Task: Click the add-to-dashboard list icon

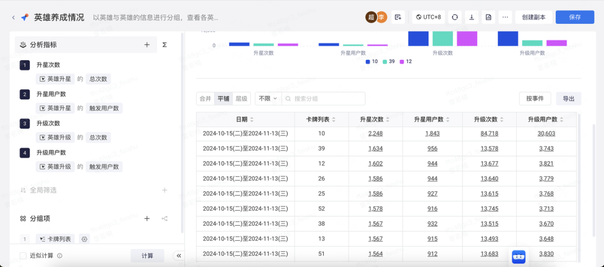Action: [x=398, y=17]
